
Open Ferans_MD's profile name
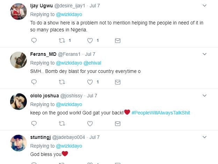[x=43, y=54]
